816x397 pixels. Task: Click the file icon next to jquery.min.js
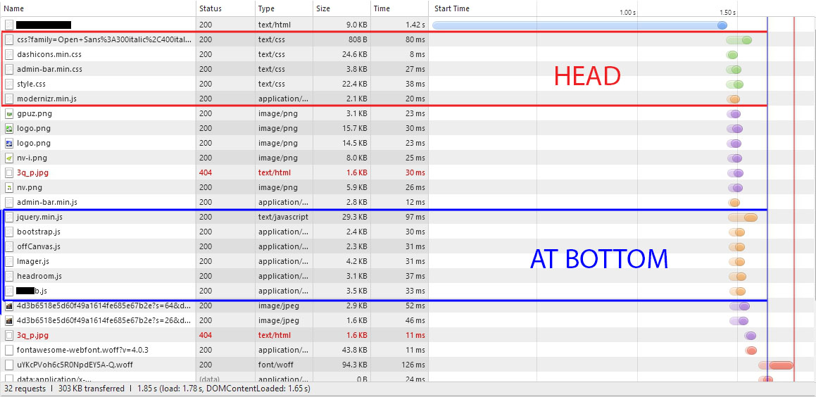coord(9,217)
